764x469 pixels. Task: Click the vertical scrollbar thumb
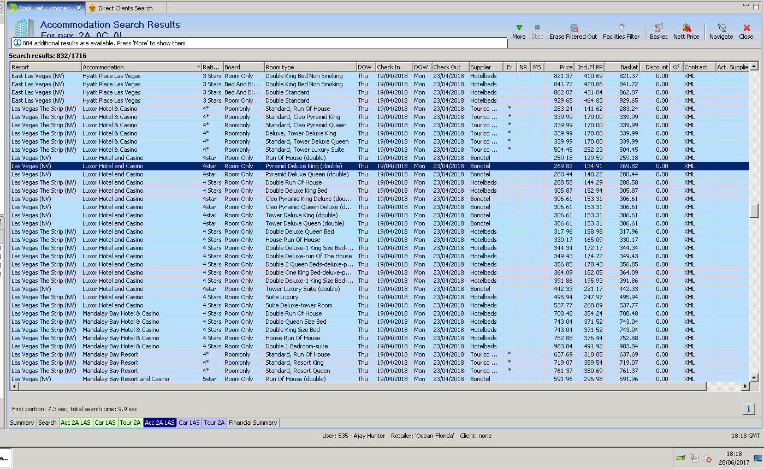pos(754,211)
